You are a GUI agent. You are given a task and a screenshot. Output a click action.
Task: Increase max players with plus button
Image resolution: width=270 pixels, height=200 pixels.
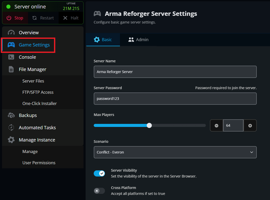pyautogui.click(x=250, y=126)
